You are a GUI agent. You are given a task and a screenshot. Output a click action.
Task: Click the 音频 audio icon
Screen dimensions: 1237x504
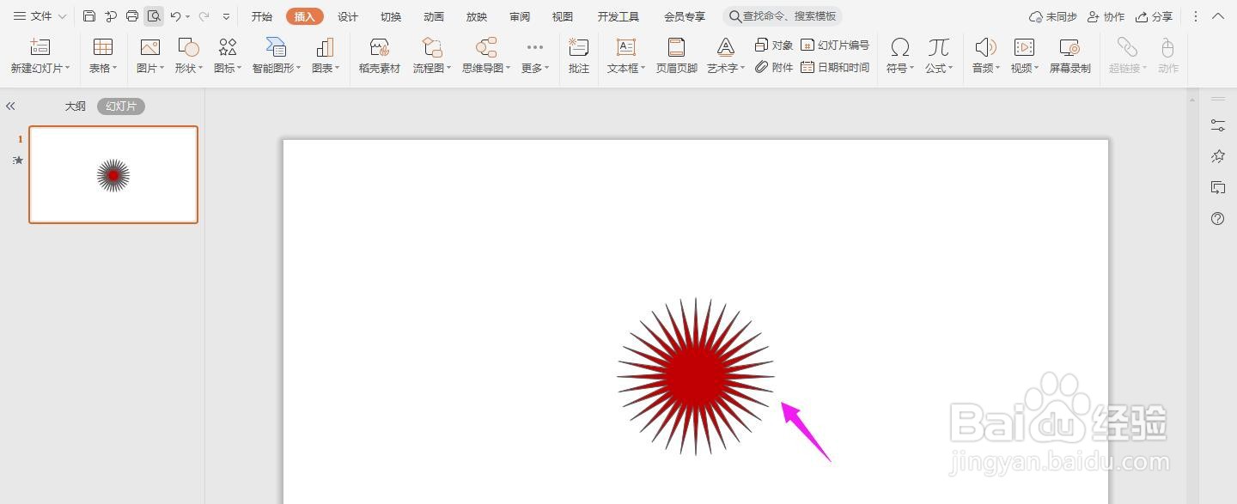985,47
